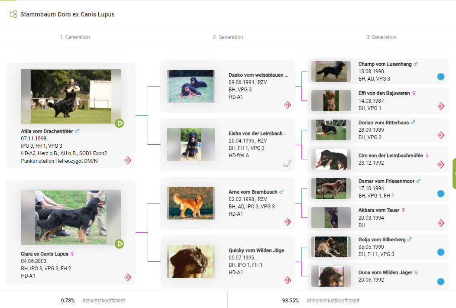
Task: Play the video on Atila vom Drachentöter's photo
Action: 120,123
